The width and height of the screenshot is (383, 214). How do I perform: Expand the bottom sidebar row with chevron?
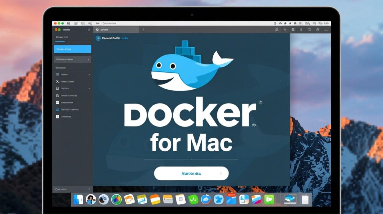click(x=72, y=189)
